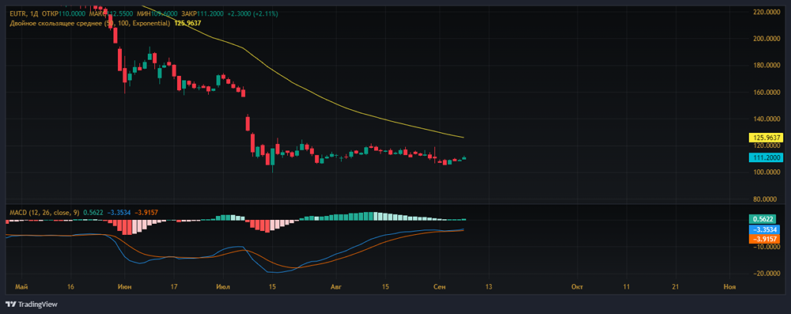Image resolution: width=791 pixels, height=314 pixels.
Task: Click the Авг date label
Action: tap(335, 287)
